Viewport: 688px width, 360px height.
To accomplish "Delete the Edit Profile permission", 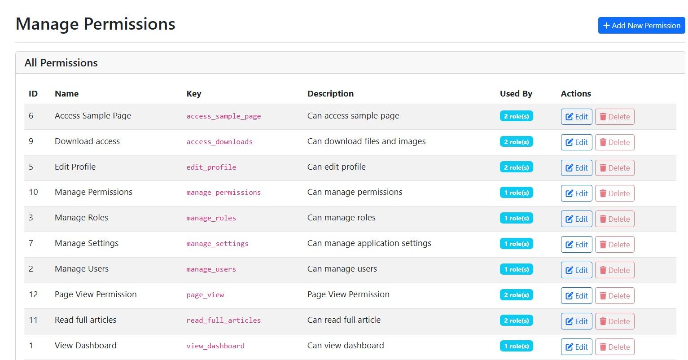I will pyautogui.click(x=614, y=168).
